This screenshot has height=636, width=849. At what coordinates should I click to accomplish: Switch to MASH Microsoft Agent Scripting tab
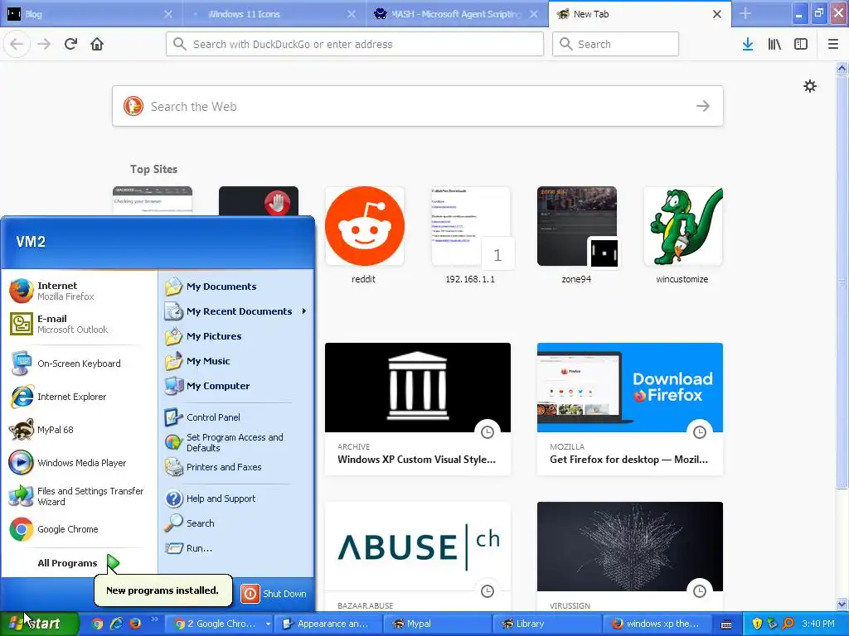click(457, 14)
